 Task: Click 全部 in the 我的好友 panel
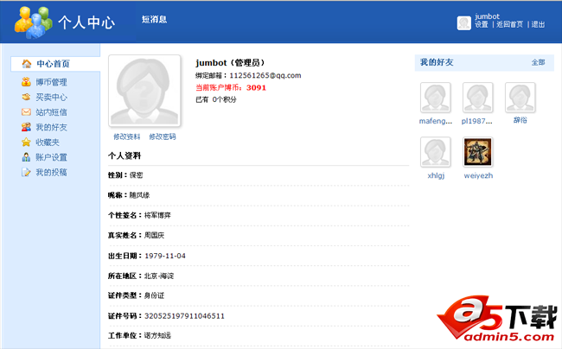tap(538, 62)
